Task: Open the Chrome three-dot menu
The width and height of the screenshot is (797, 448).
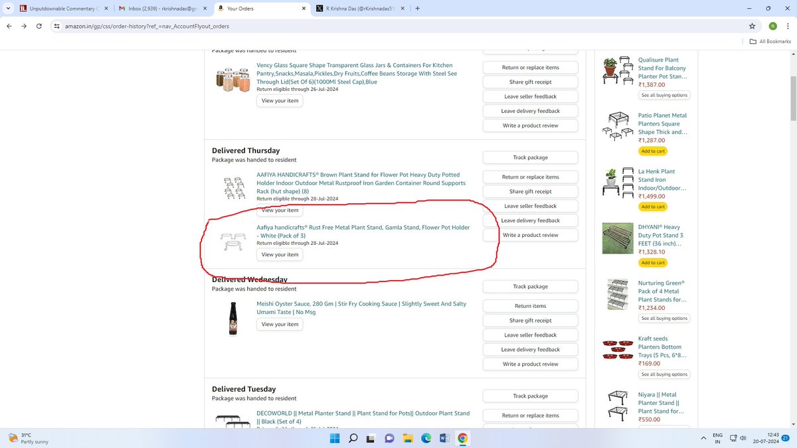Action: click(x=788, y=26)
